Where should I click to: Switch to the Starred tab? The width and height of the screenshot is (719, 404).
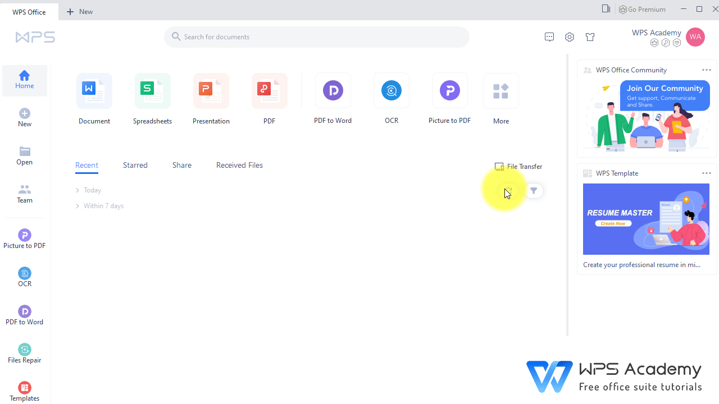point(135,166)
